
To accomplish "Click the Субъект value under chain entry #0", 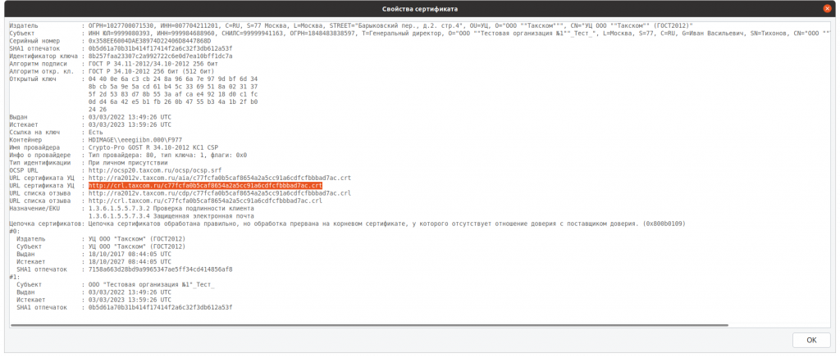I will 137,246.
